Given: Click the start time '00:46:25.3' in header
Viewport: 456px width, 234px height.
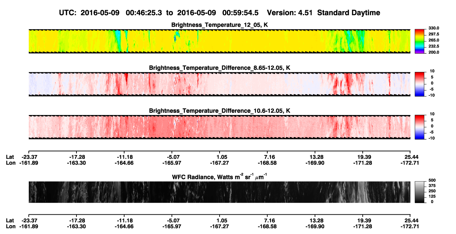Looking at the screenshot, I should (x=144, y=13).
